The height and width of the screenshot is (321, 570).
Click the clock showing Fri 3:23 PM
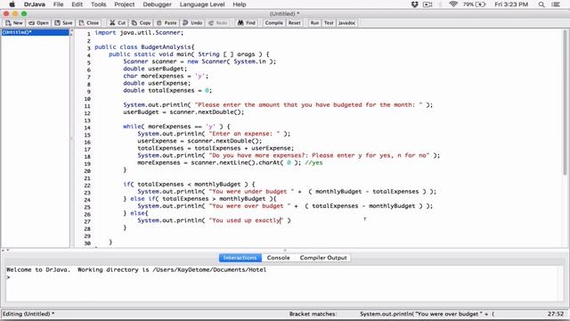coord(511,4)
